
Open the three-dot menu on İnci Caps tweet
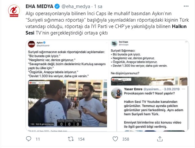click(186, 42)
